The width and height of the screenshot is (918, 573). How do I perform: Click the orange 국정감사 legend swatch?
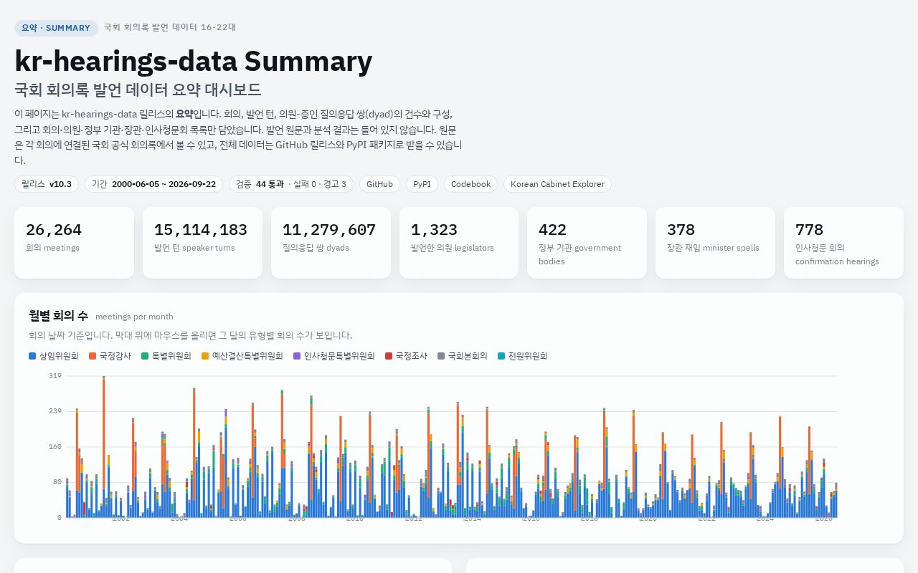tap(93, 356)
